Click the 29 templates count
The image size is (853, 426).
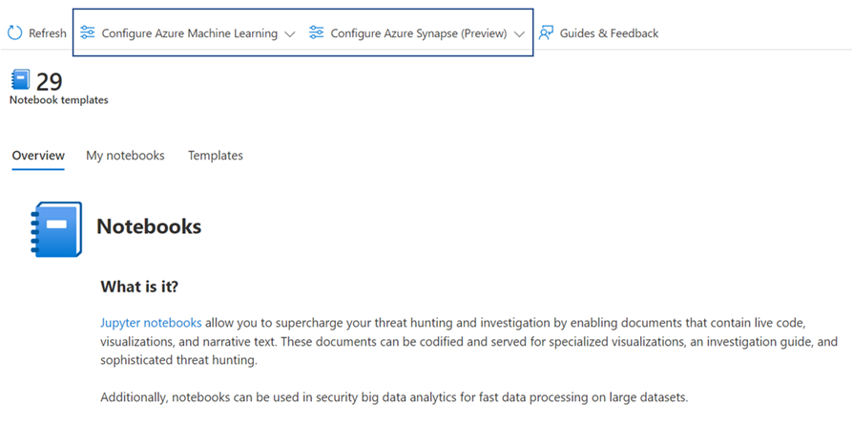(x=50, y=81)
